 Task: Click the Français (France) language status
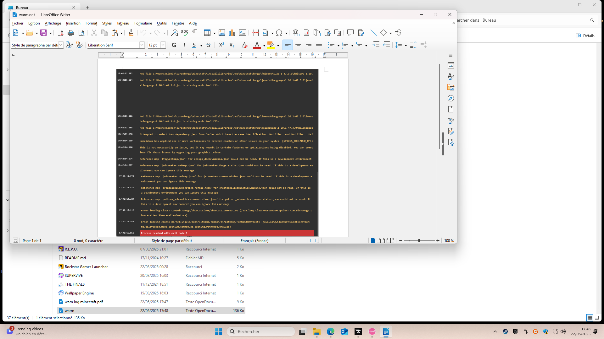click(254, 241)
